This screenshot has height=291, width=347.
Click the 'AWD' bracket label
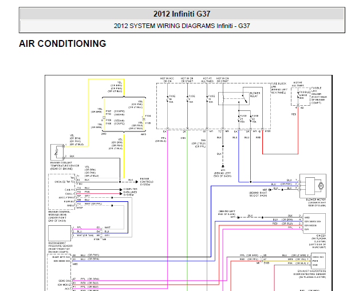(143, 134)
